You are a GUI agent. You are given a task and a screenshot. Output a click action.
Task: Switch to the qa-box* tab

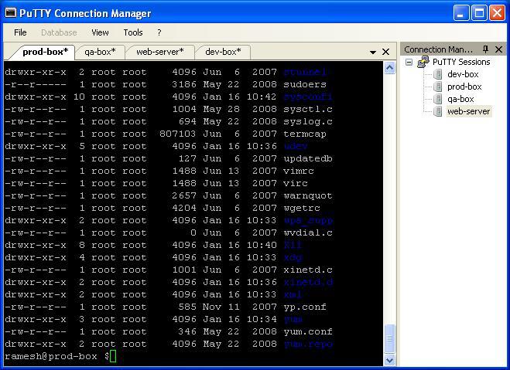[100, 52]
